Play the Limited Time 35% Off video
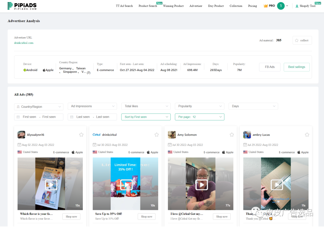 [x=126, y=185]
